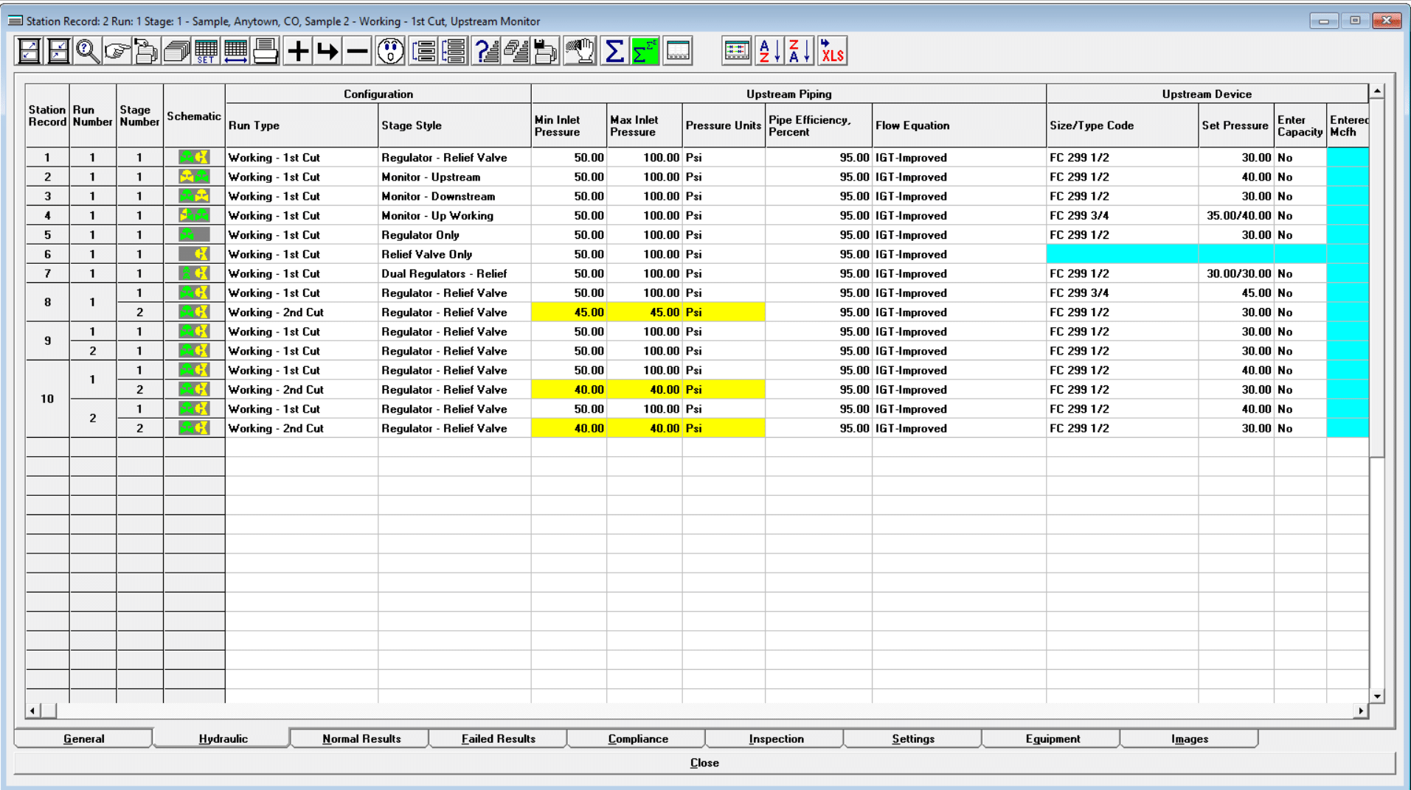Screen dimensions: 1411x790
Task: Click the Close button
Action: [704, 763]
